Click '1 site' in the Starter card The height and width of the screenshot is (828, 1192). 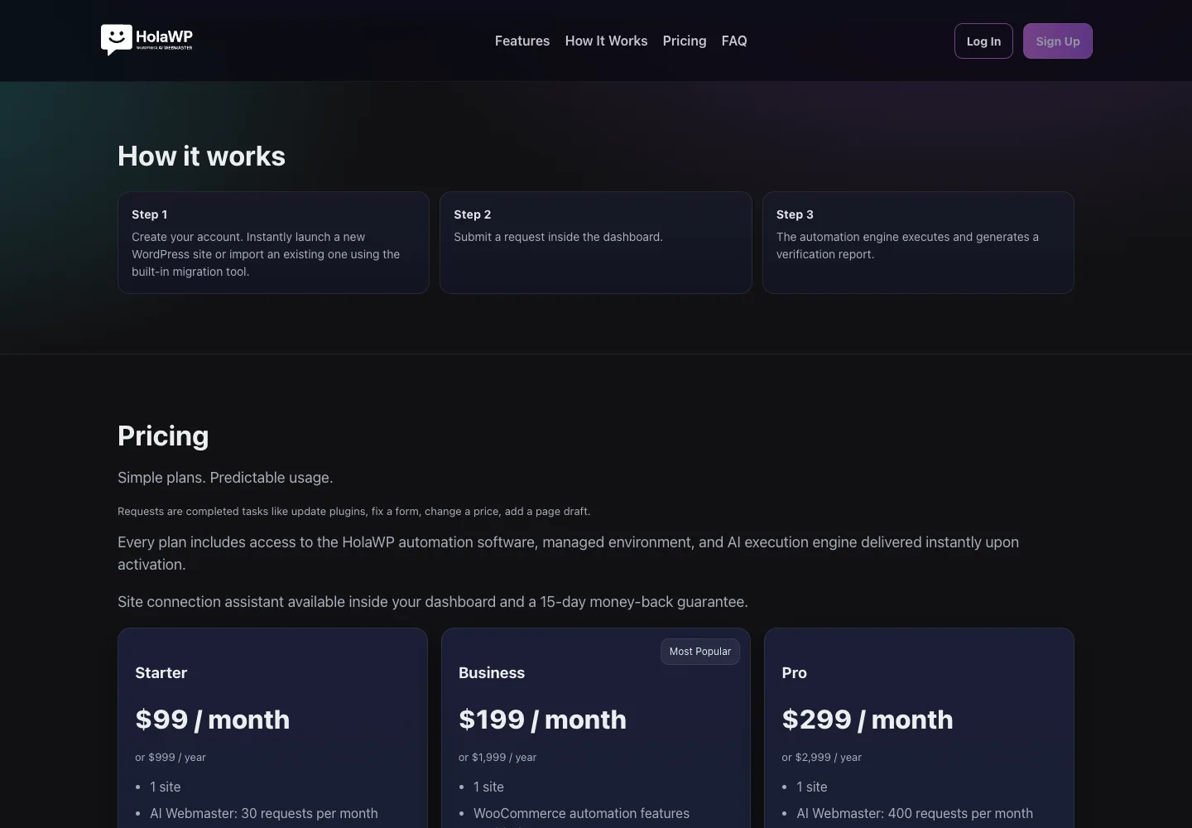166,787
